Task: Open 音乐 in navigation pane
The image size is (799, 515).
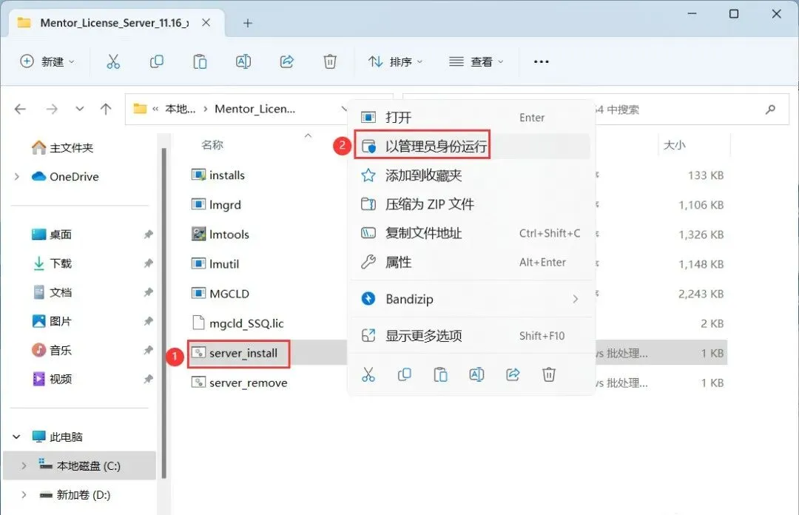Action: pyautogui.click(x=52, y=350)
